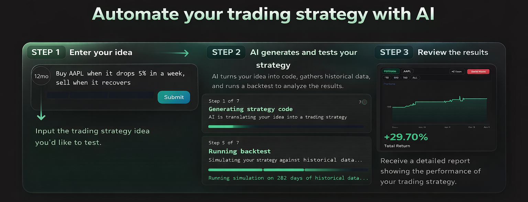Enable the ALL time range pill

(x=415, y=77)
